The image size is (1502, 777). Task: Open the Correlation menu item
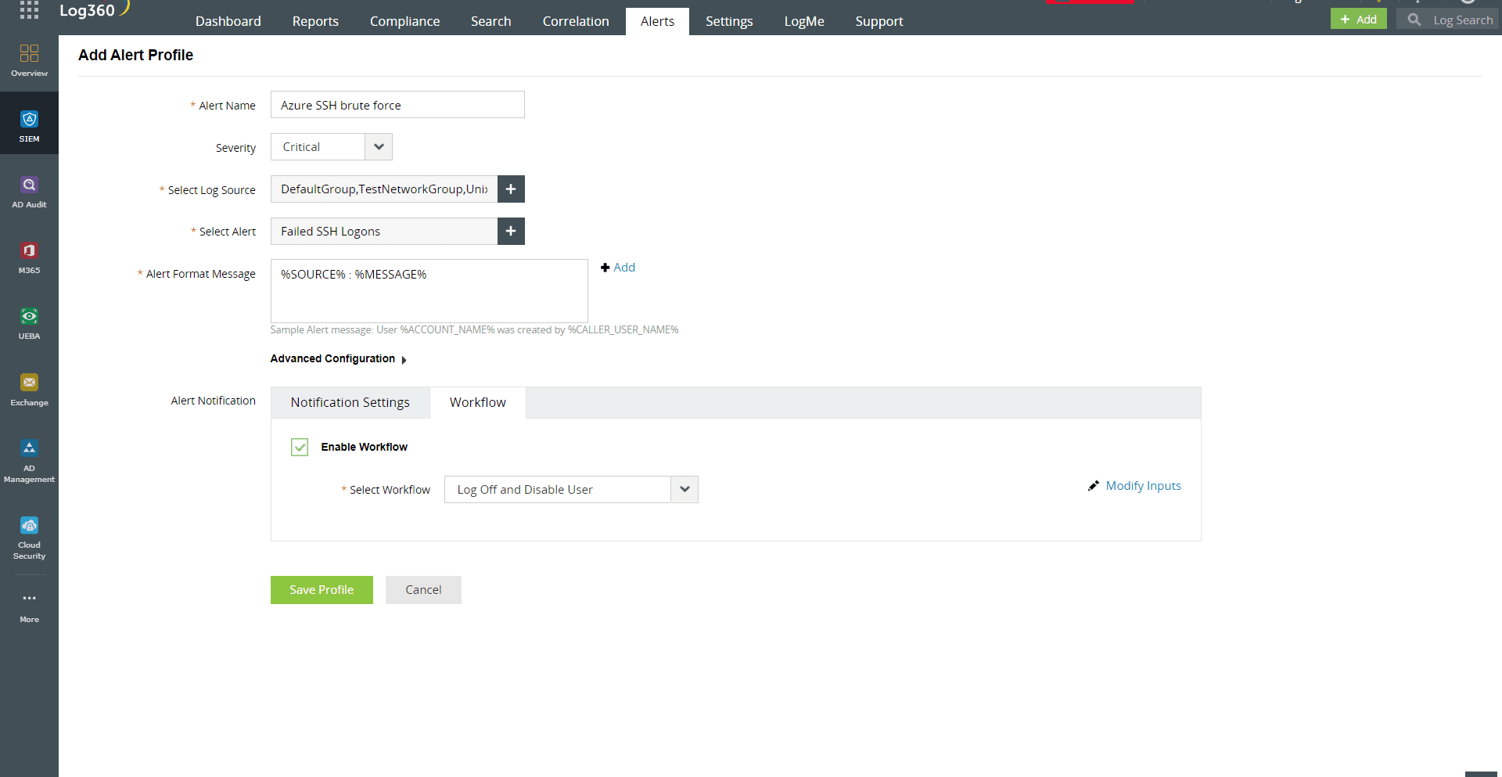[575, 21]
